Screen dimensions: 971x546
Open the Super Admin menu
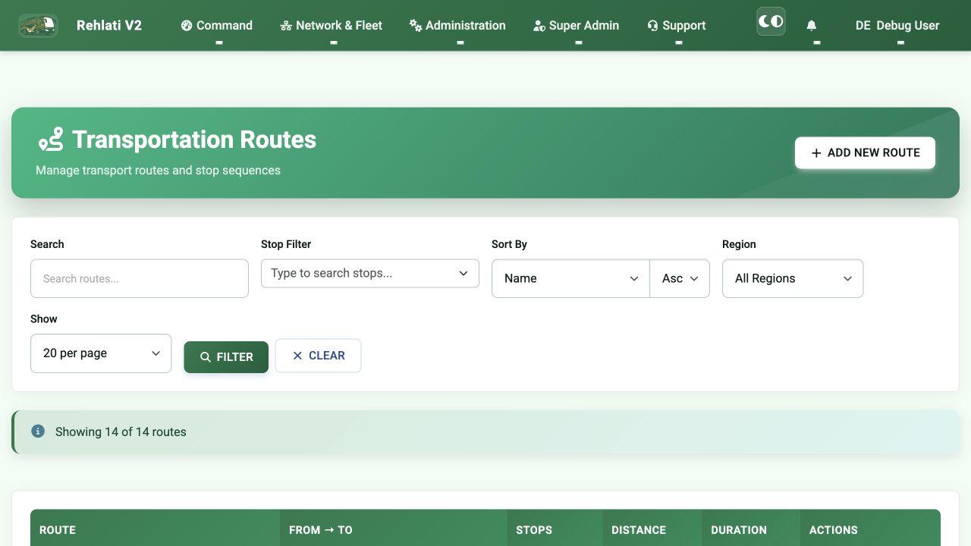577,25
